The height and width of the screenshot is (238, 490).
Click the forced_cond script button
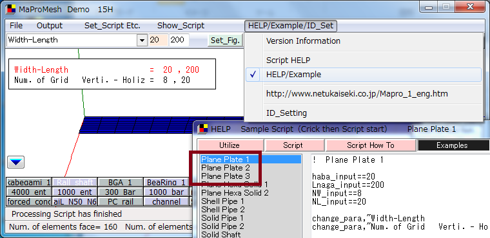coord(29,201)
